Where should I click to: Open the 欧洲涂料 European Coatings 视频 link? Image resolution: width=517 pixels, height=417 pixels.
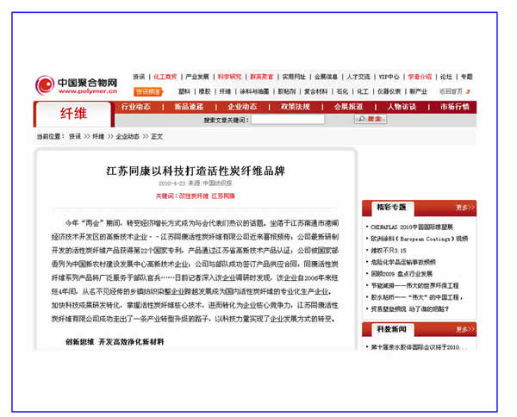pos(418,238)
